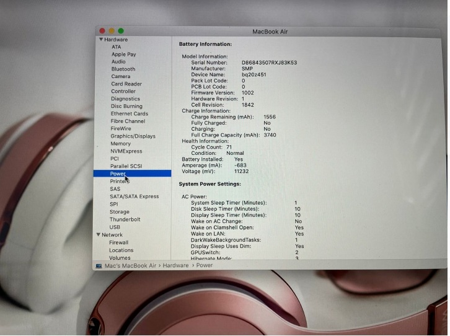Select Graphics/Displays in sidebar
Image resolution: width=450 pixels, height=336 pixels.
133,136
